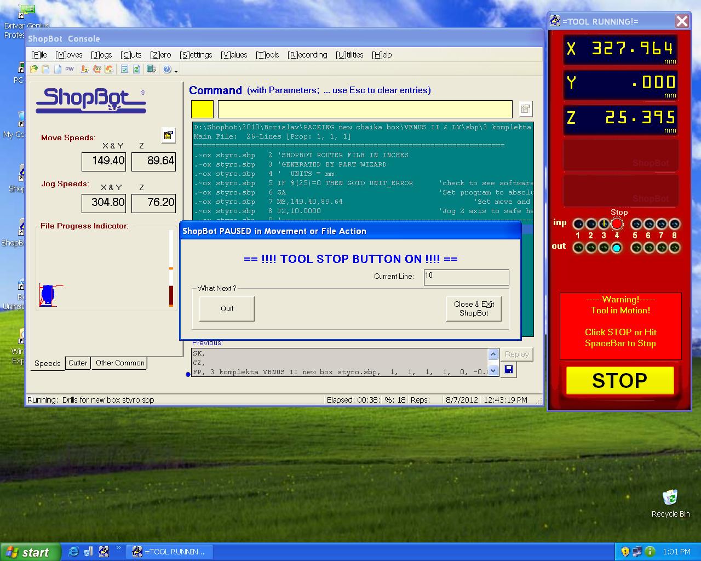Click the notepad icon right of command field
This screenshot has height=561, width=701.
(525, 108)
